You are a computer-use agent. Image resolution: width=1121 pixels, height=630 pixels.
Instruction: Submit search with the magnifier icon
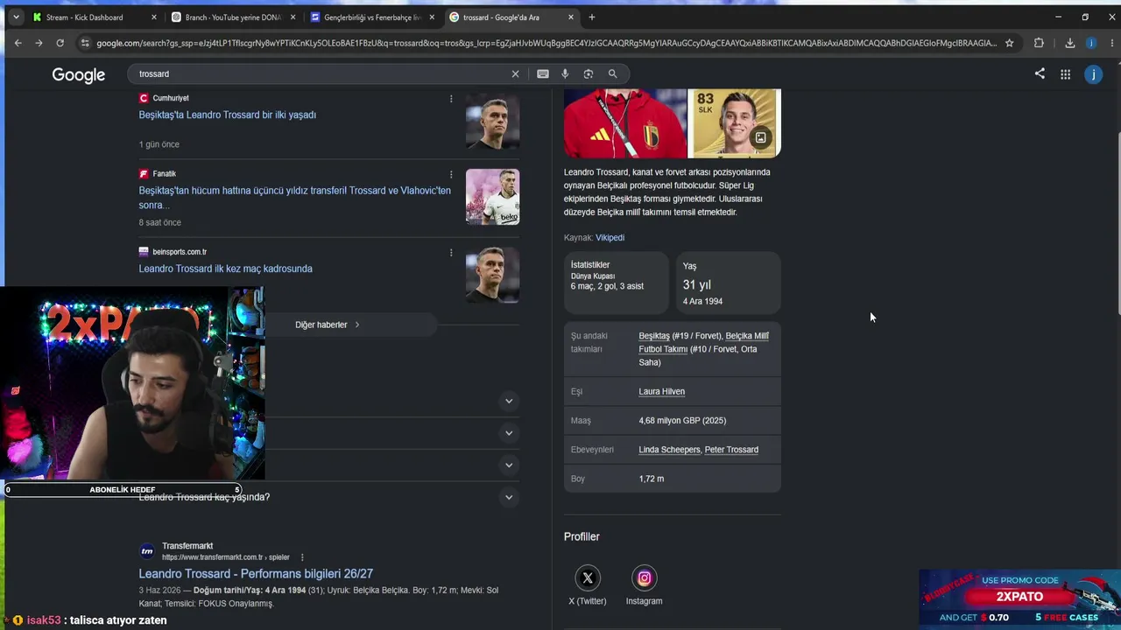click(613, 74)
